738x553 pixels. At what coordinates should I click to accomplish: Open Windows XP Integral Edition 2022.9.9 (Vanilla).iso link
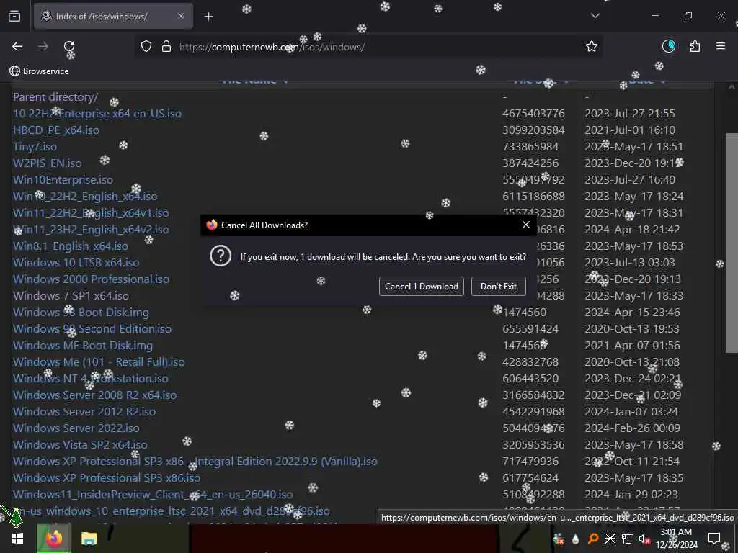195,461
